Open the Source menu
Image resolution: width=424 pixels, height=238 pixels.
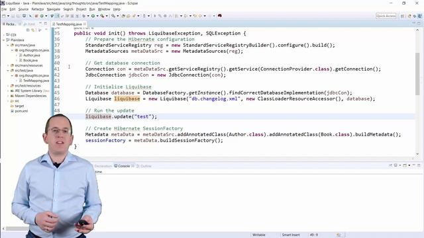23,9
